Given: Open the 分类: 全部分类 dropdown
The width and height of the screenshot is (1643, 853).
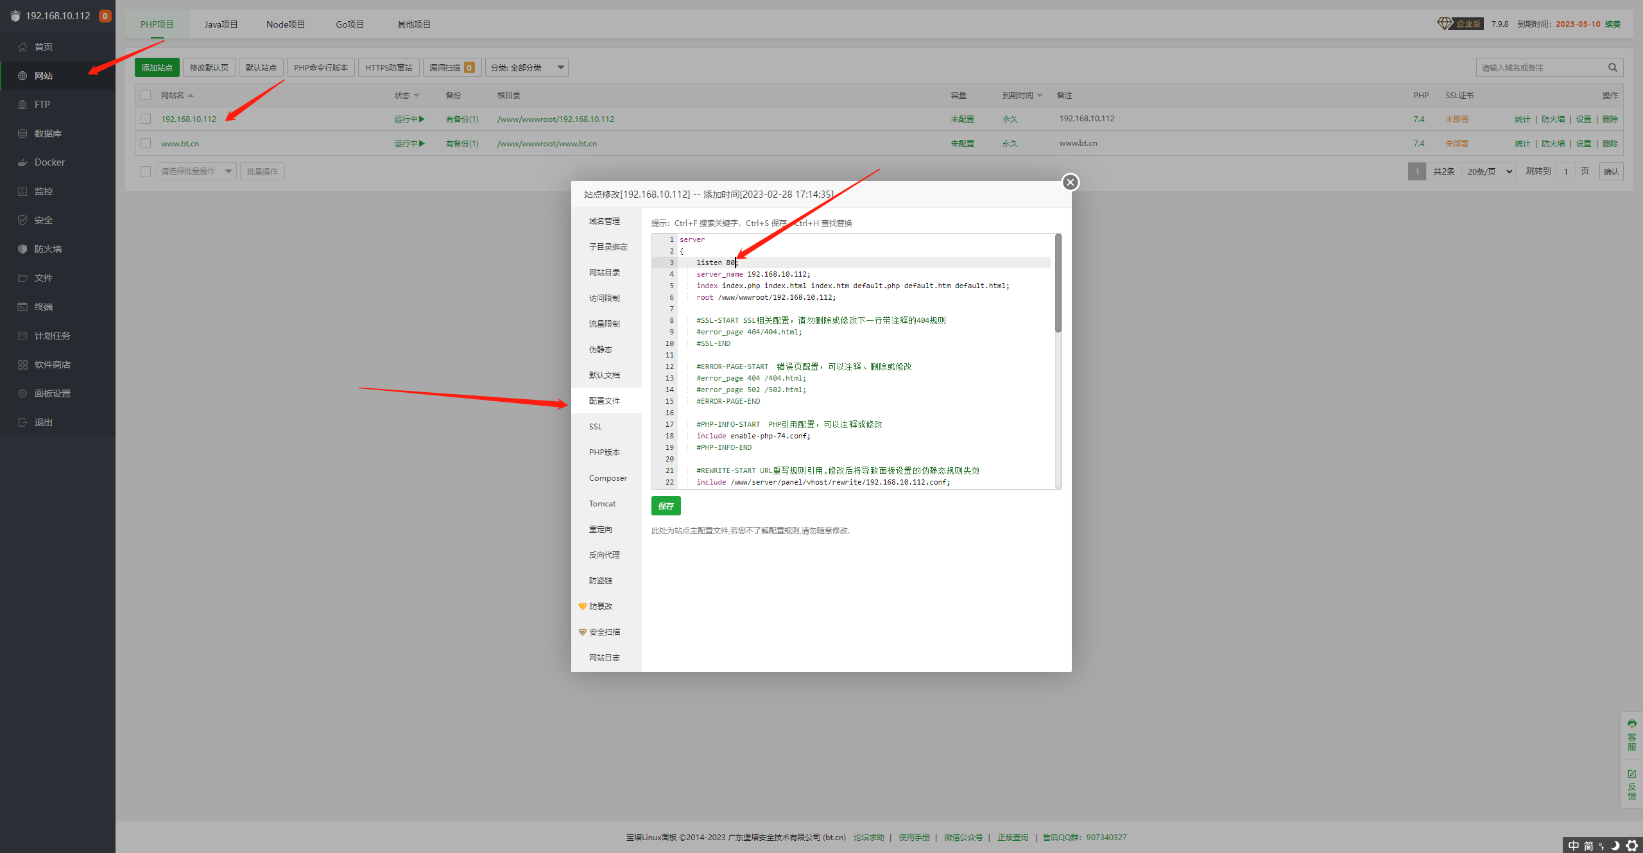Looking at the screenshot, I should point(527,67).
